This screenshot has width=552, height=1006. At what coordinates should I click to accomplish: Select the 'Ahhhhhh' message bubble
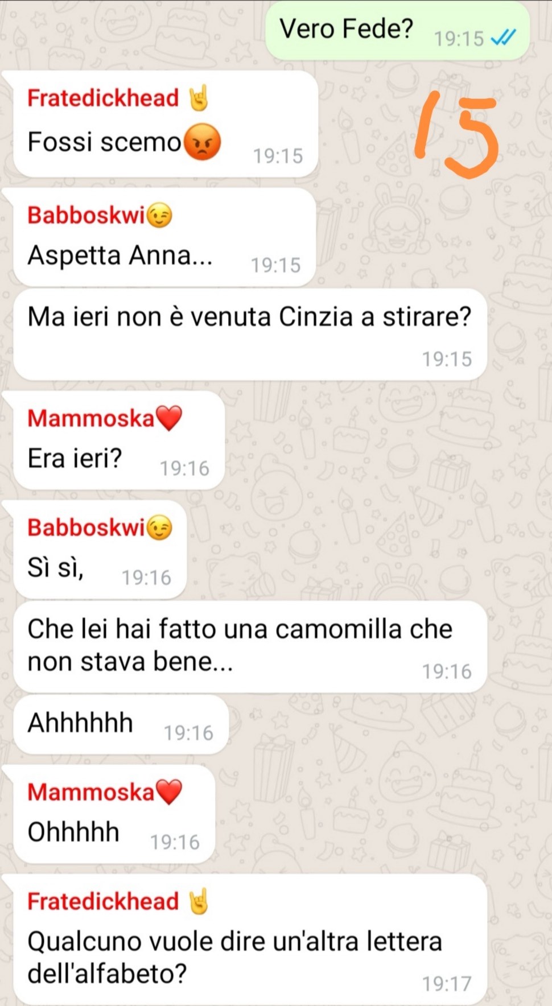121,724
